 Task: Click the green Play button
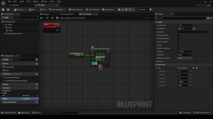click(x=119, y=10)
